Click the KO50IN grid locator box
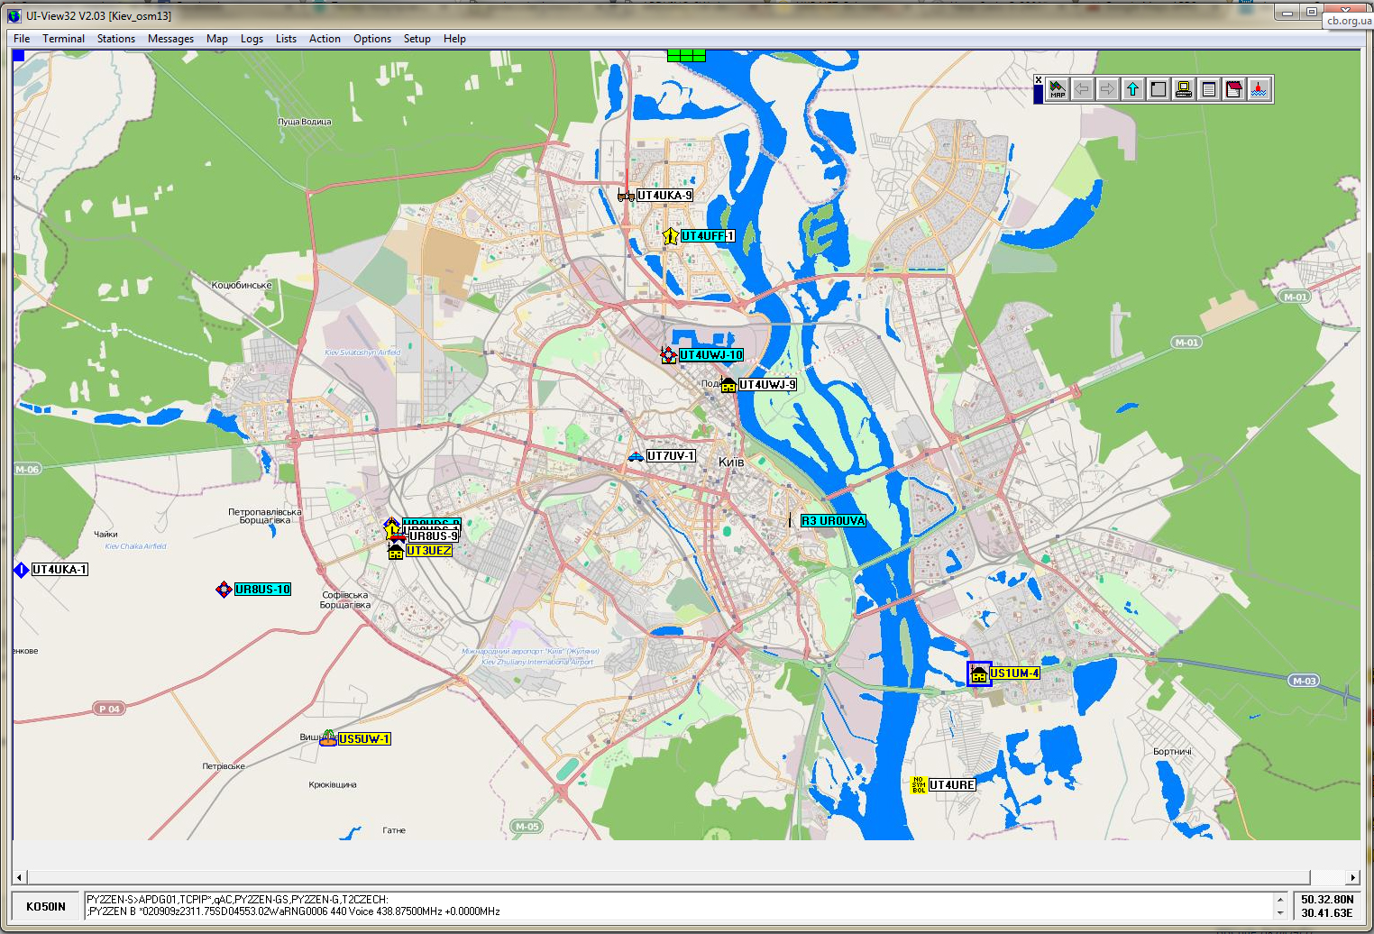This screenshot has height=934, width=1374. coord(46,906)
